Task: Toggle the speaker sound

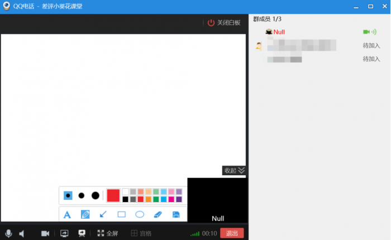Action: [22, 233]
